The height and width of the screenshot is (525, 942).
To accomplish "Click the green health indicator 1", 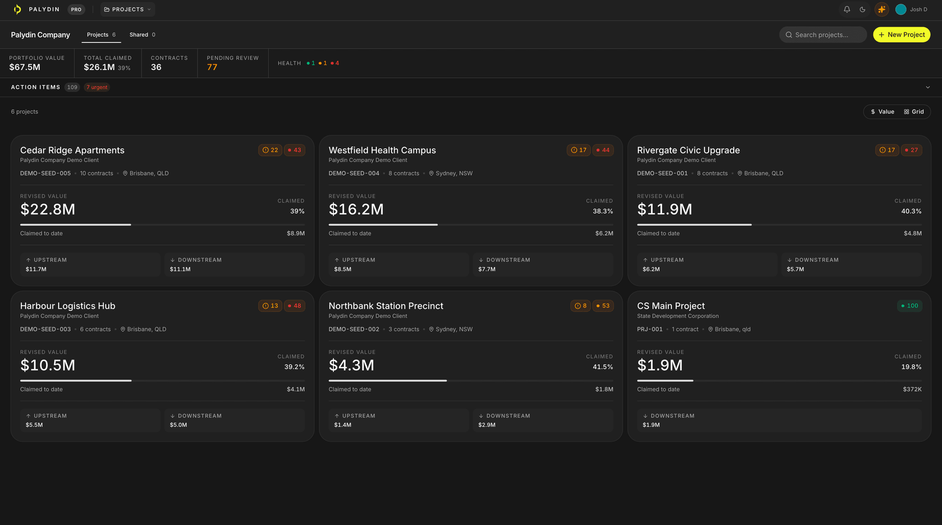I will point(311,63).
